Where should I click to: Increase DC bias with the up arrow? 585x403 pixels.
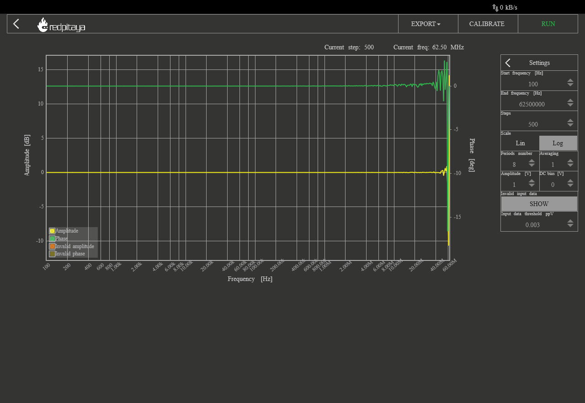(x=570, y=181)
